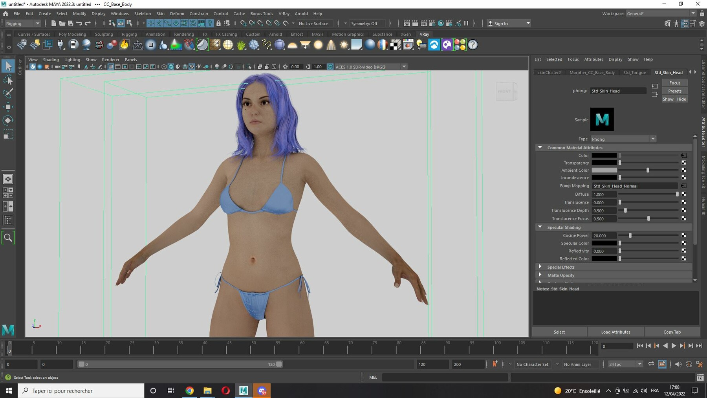Open the search magnifier in left sidebar

pos(8,238)
